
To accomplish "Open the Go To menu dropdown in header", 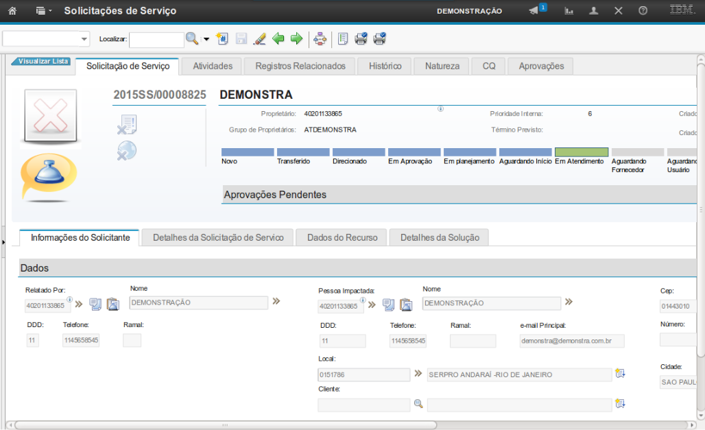I will (x=43, y=11).
